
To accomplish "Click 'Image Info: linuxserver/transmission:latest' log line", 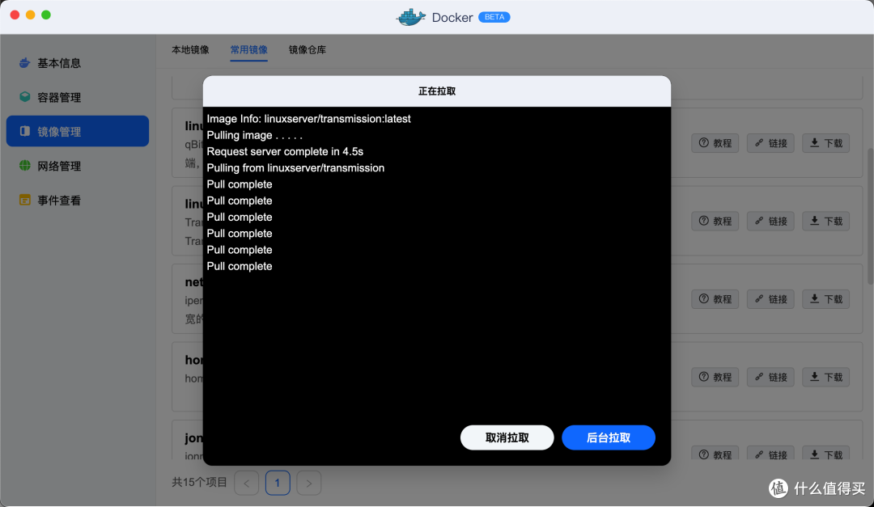I will (309, 119).
